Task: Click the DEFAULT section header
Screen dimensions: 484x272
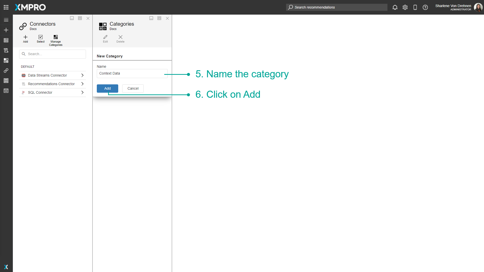Action: 27,66
